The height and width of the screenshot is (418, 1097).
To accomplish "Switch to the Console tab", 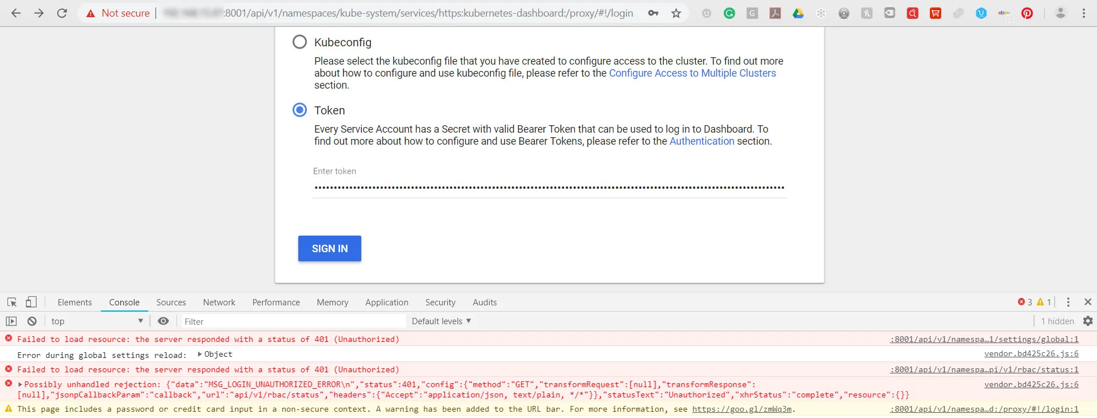I will (124, 302).
